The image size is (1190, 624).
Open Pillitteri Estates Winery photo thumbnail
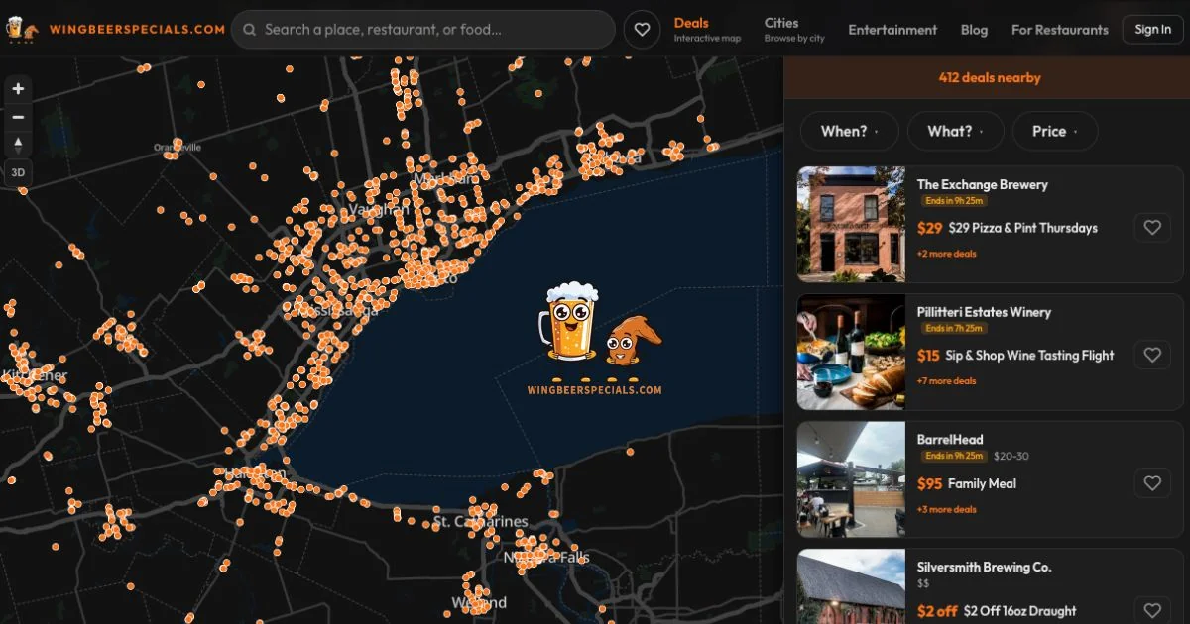(851, 352)
